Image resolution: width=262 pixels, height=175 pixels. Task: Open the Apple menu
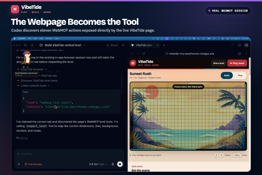[x=15, y=38]
